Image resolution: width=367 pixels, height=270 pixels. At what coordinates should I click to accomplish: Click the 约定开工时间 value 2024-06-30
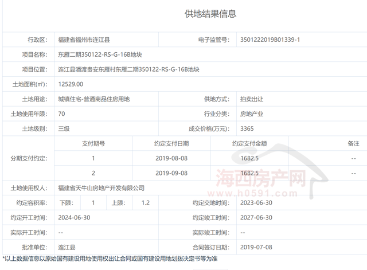tap(74, 218)
